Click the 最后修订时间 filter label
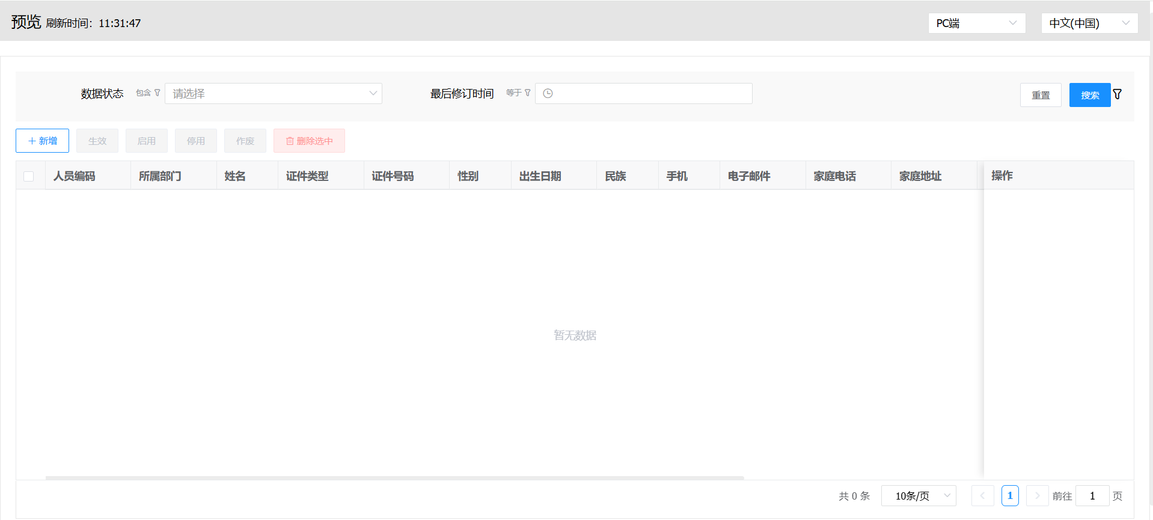Viewport: 1153px width, 520px height. coord(462,94)
